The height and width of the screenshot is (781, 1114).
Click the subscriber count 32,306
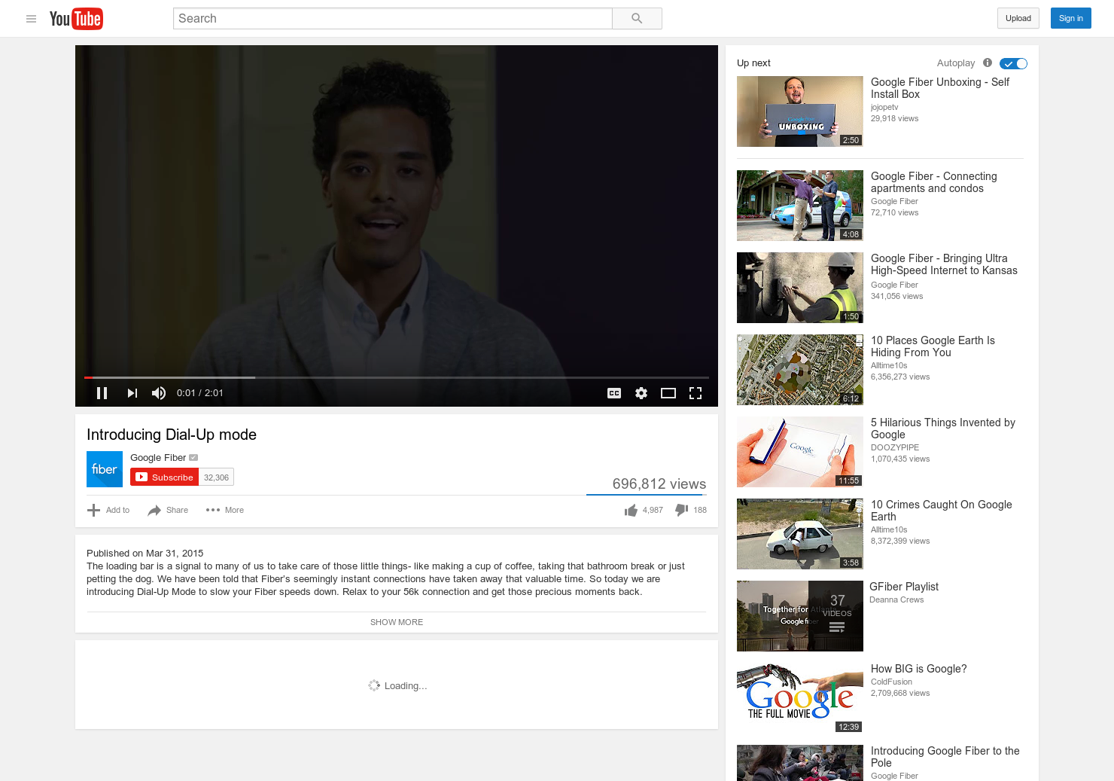tap(216, 477)
